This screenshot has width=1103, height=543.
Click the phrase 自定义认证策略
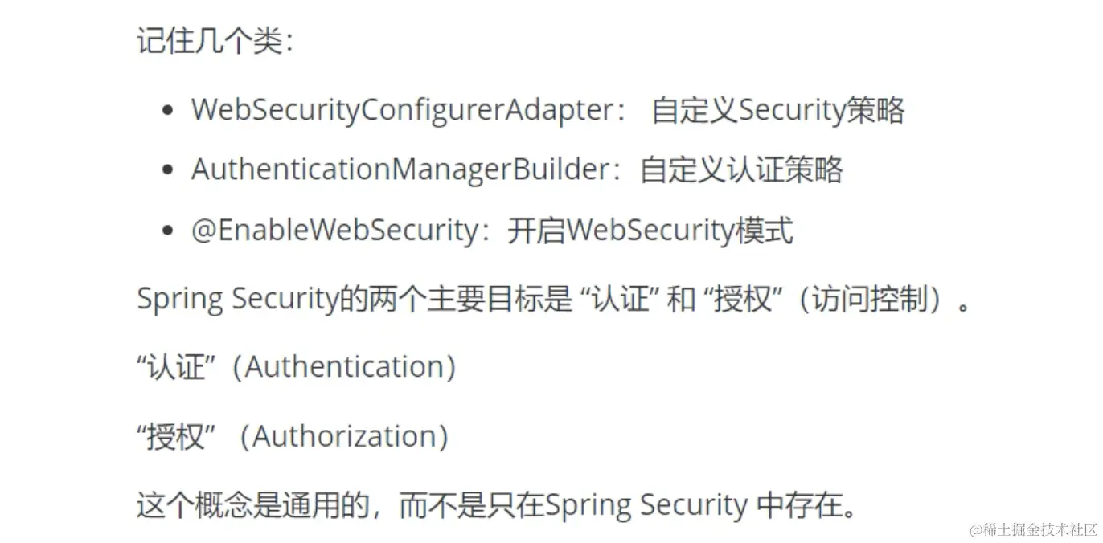pyautogui.click(x=741, y=169)
